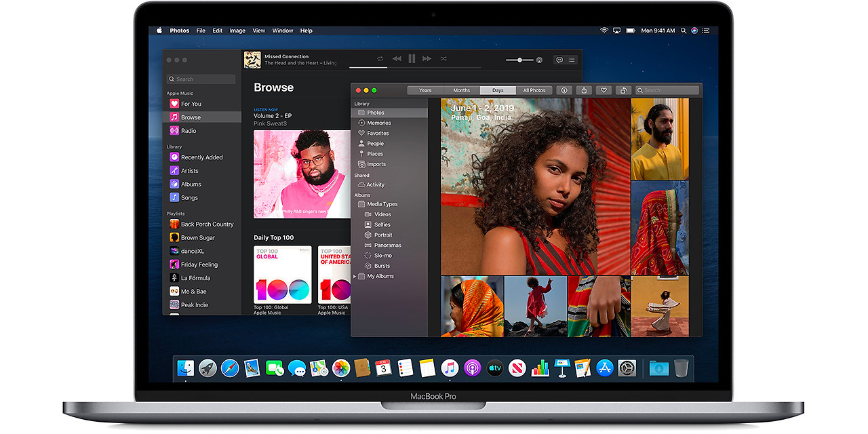
Task: Adjust the Music volume slider
Action: click(519, 60)
